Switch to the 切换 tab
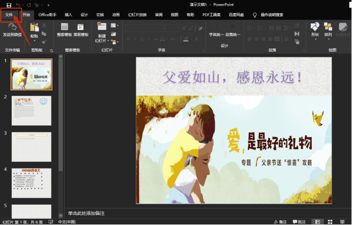Screen dimensions: 352x225 (100, 15)
